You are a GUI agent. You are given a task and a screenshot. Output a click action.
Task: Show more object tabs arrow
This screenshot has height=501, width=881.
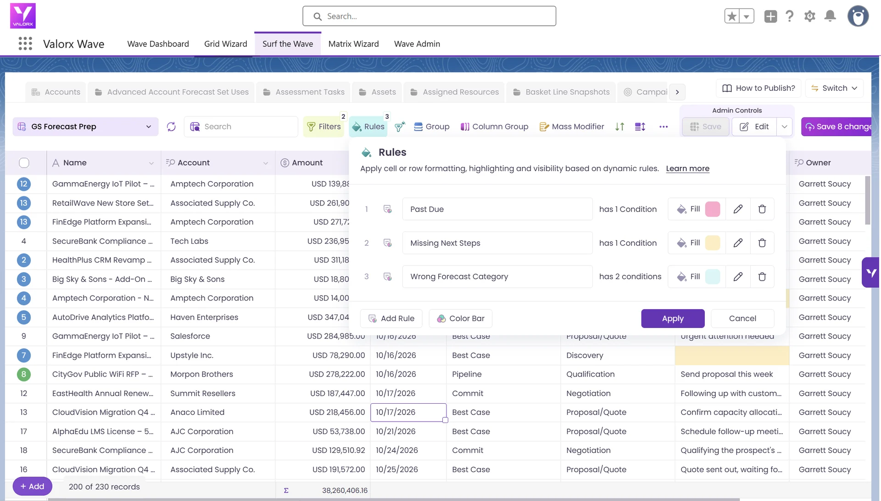pos(677,92)
